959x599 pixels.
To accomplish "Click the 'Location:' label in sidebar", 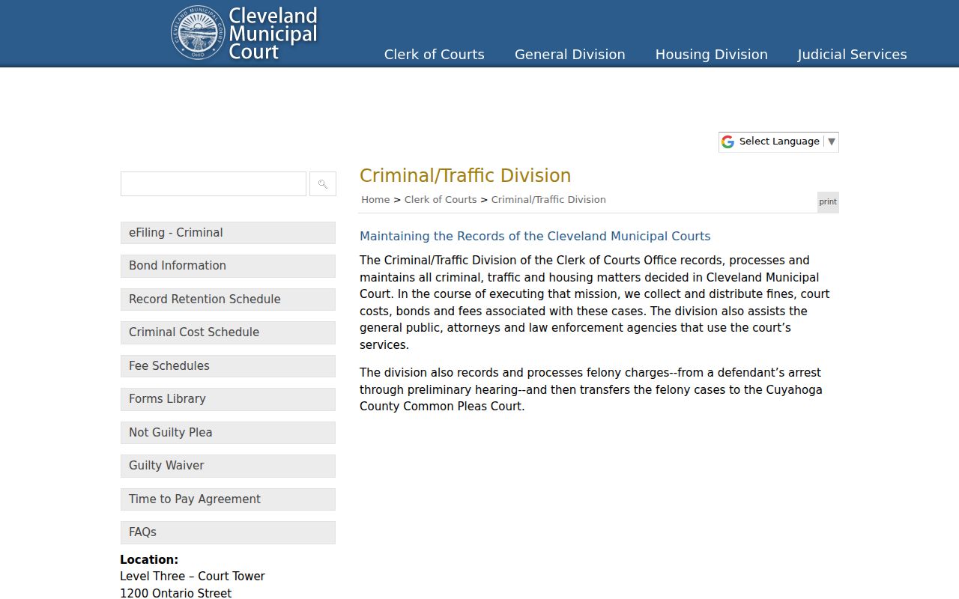I will [149, 560].
